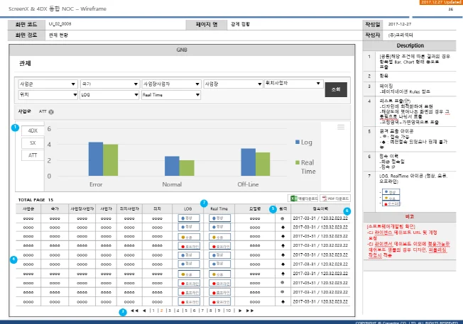This screenshot has height=324, width=463.
Task: Select the 4DX chart tab
Action: 33,130
